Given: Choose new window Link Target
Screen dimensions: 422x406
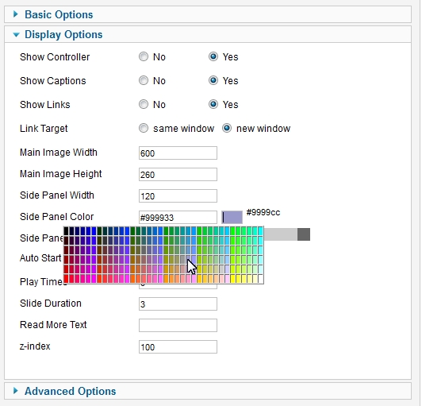Looking at the screenshot, I should [227, 128].
